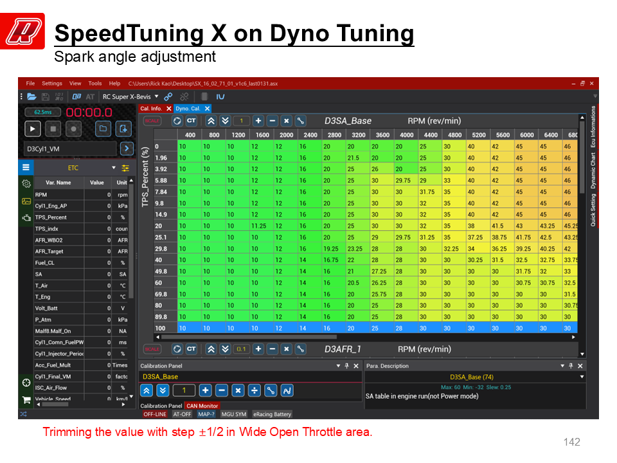Click minus button in D3SA_Base toolbar

click(x=273, y=121)
